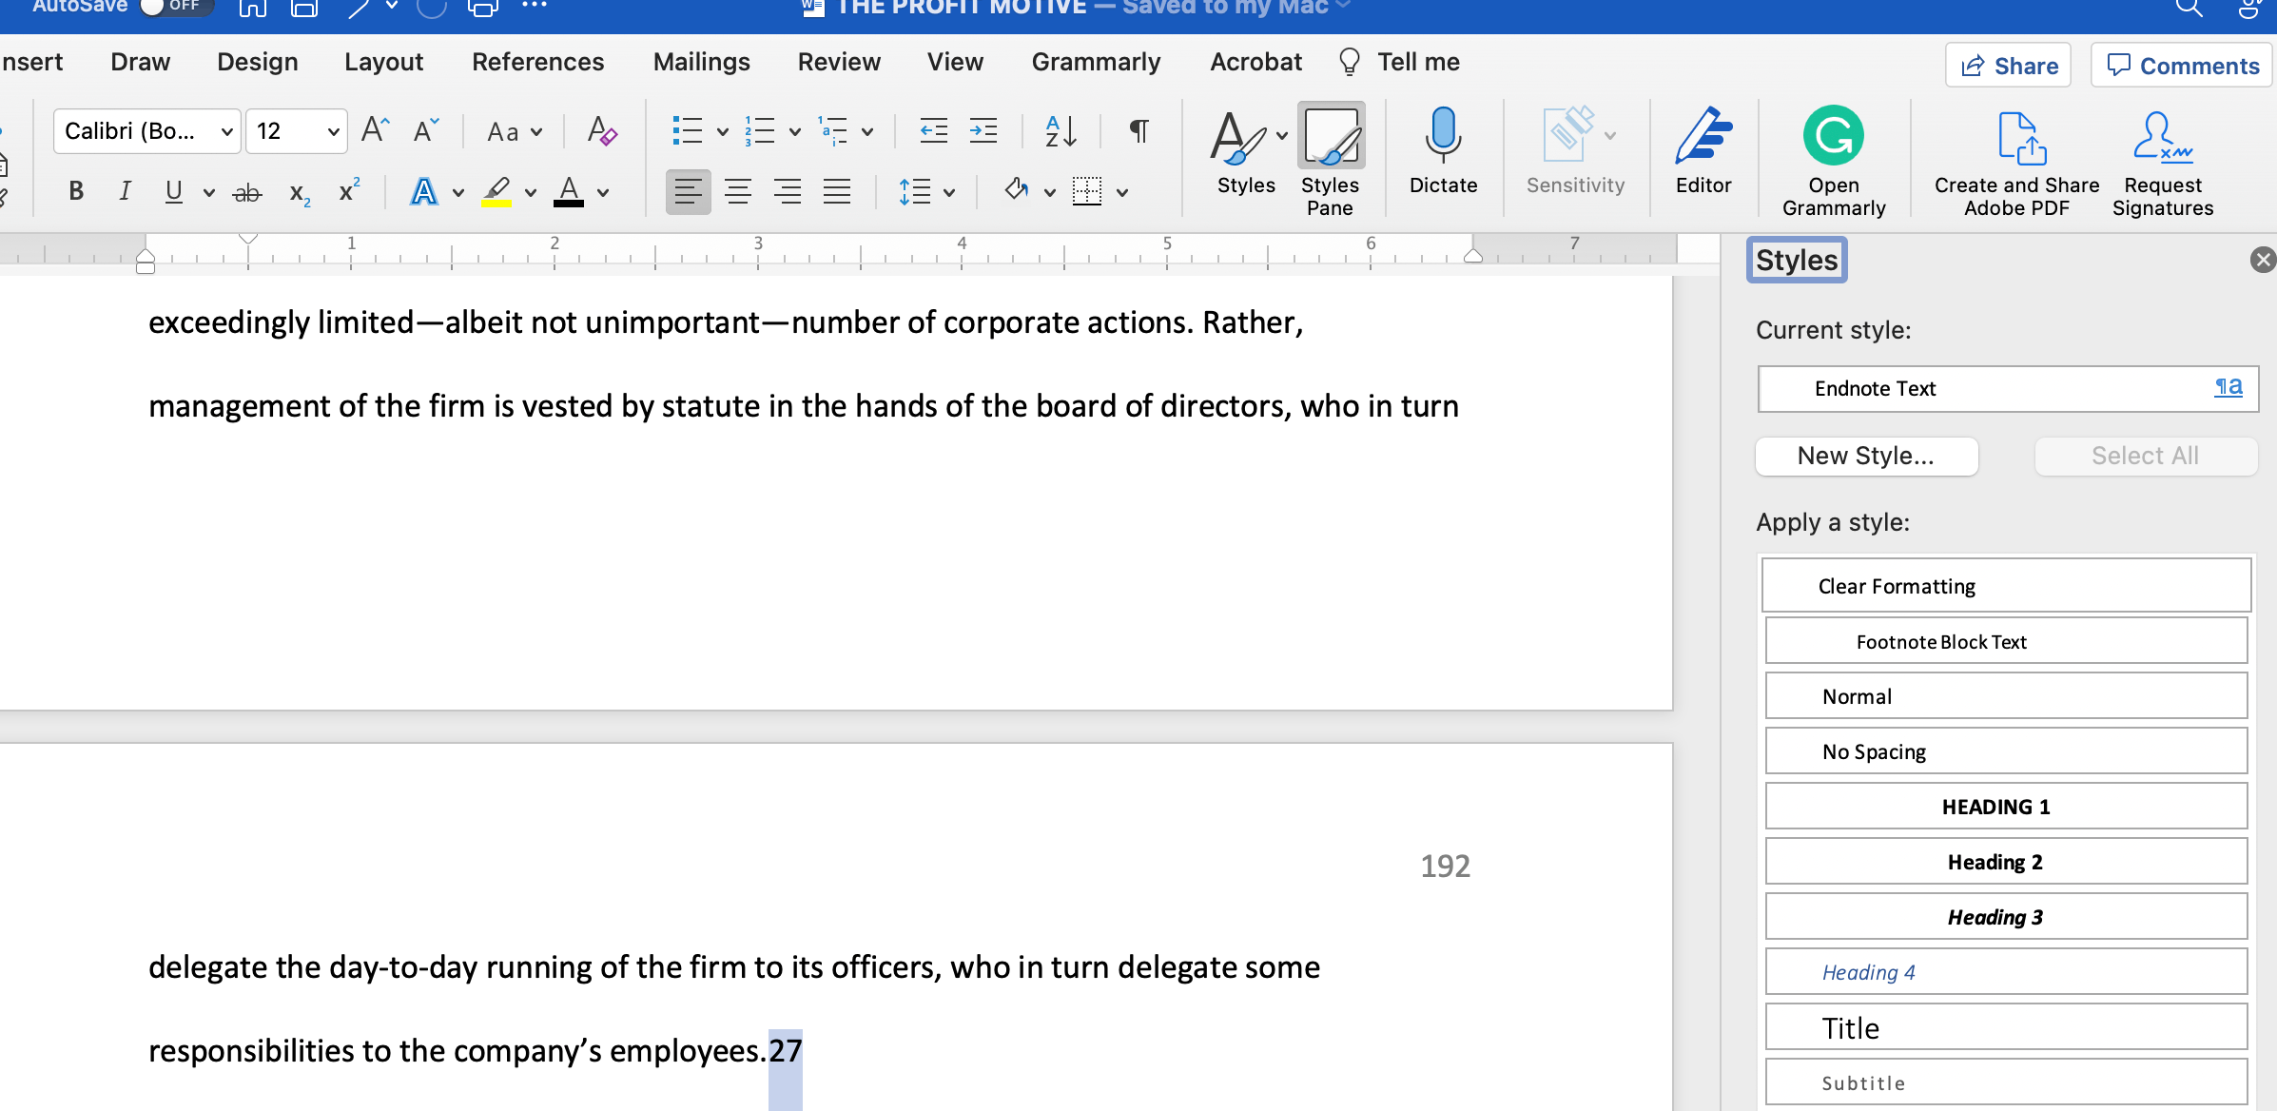Image resolution: width=2277 pixels, height=1111 pixels.
Task: Clear all formatting icon
Action: click(602, 130)
